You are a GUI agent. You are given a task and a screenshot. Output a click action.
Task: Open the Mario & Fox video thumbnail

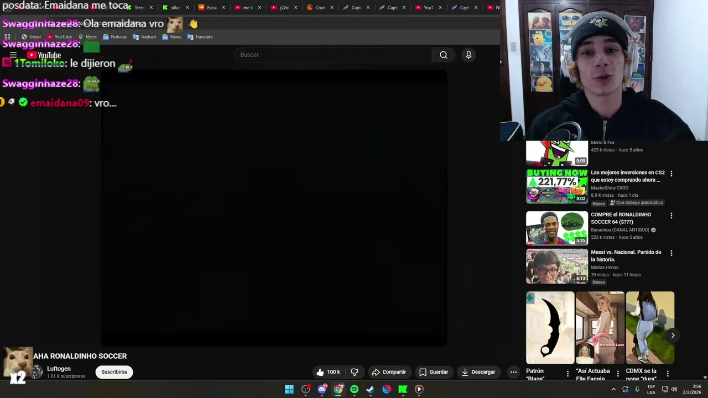(x=557, y=153)
